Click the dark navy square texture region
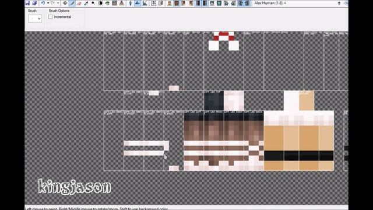This screenshot has width=373, height=210. (214, 100)
